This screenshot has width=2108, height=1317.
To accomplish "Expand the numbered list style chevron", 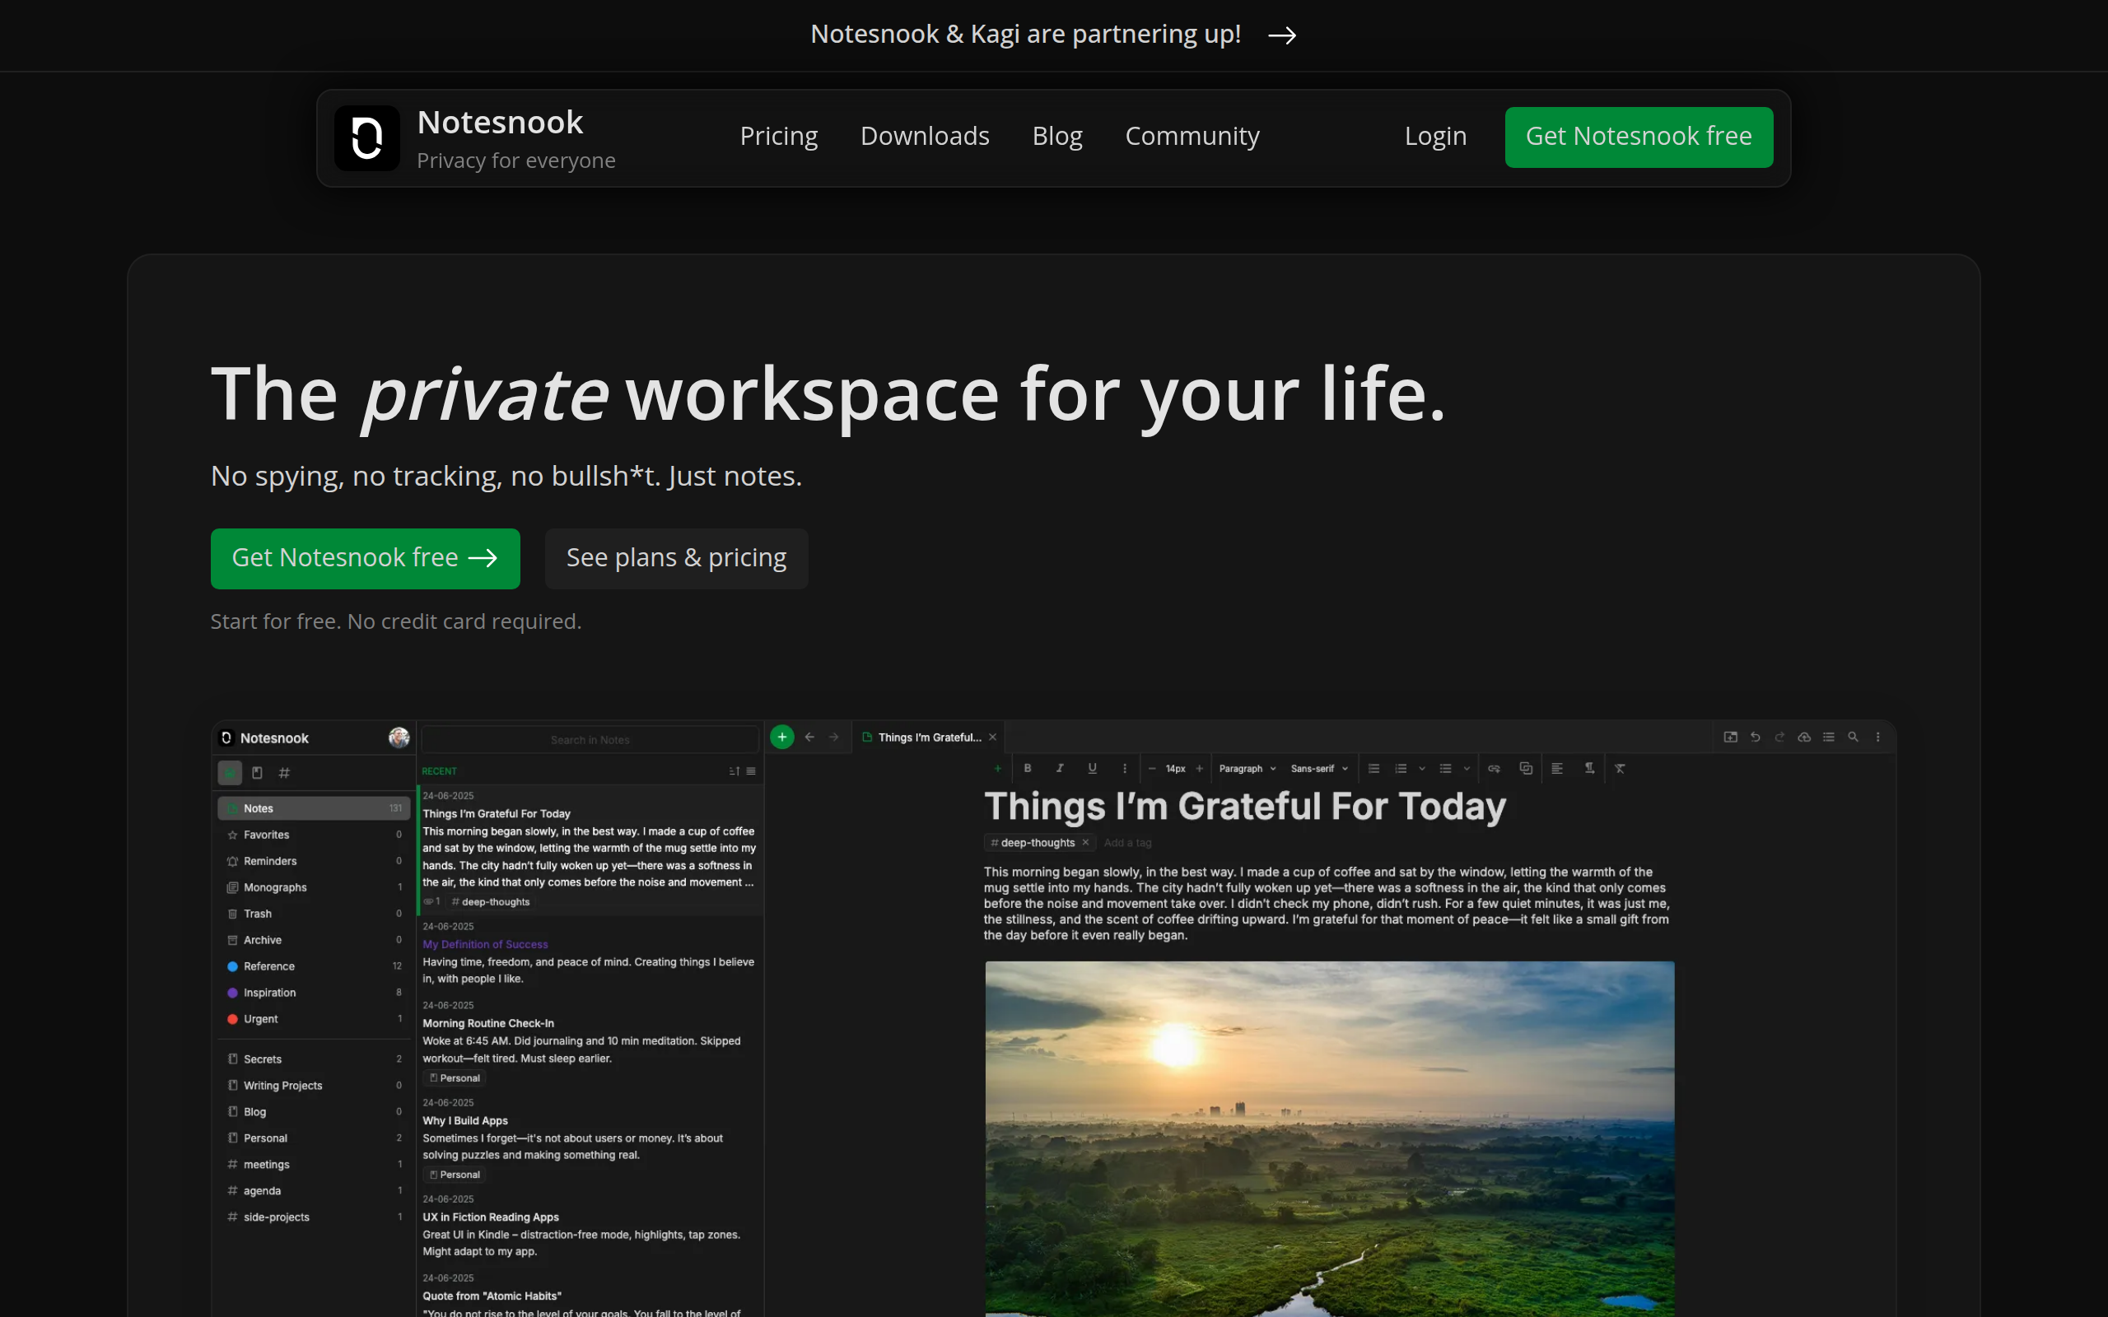I will tap(1422, 768).
